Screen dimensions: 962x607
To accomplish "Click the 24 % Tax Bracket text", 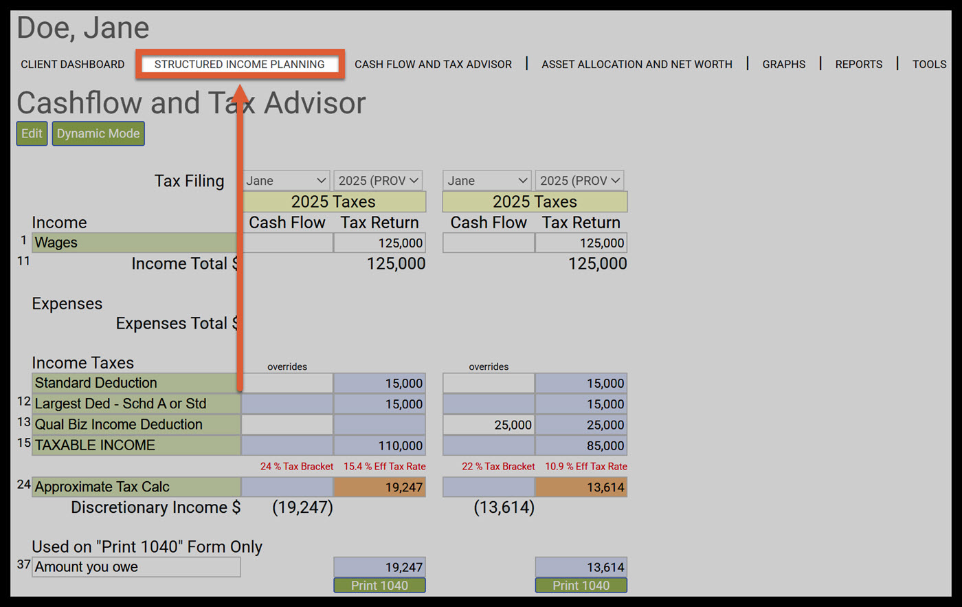I will coord(297,466).
